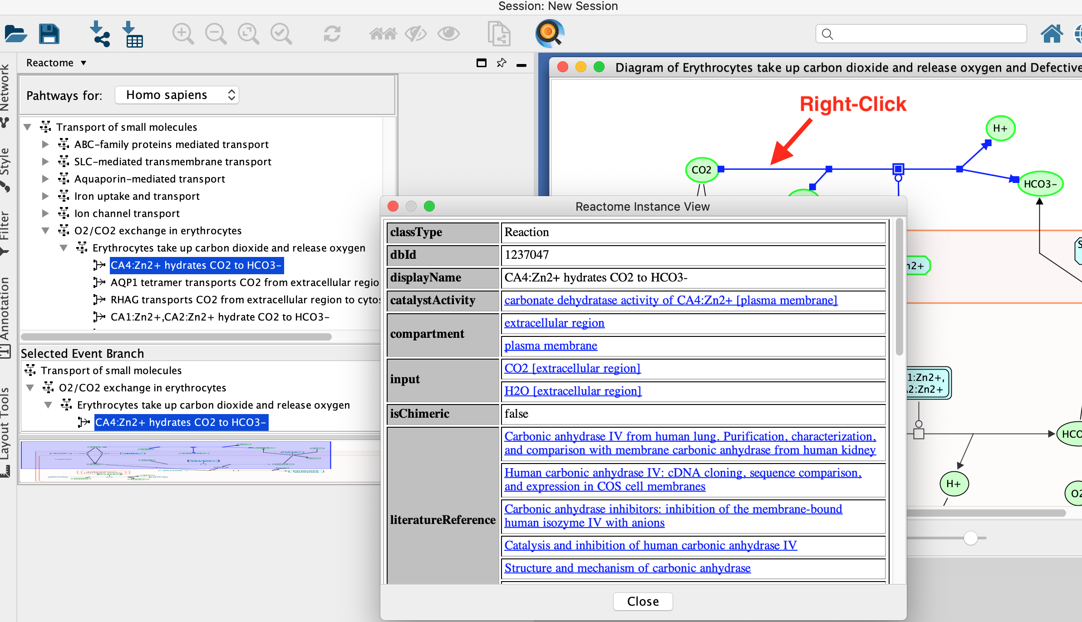Open carbonate dehydratase activity link
Image resolution: width=1082 pixels, height=622 pixels.
pos(671,300)
